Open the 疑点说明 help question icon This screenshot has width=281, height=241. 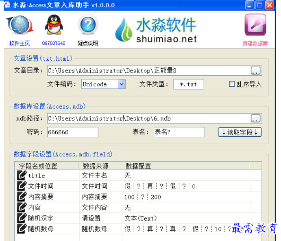(x=88, y=24)
